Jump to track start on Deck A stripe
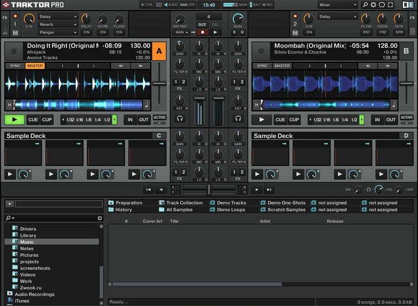This screenshot has height=306, width=418. [x=9, y=105]
